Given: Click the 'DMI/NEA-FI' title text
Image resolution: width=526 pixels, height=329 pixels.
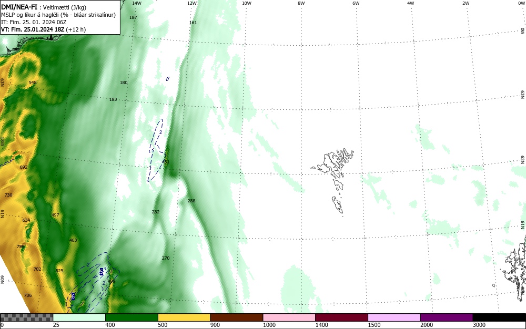Looking at the screenshot, I should pyautogui.click(x=19, y=7).
